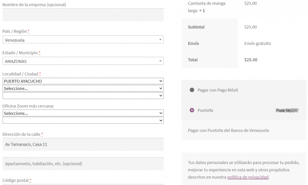Open the Oficina Zoom Seleccione dropdown

(x=83, y=113)
